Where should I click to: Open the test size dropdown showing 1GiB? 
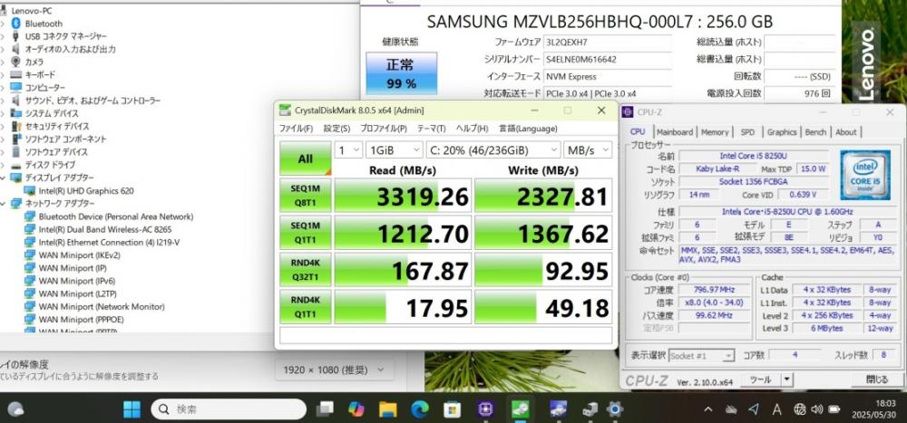coord(394,150)
